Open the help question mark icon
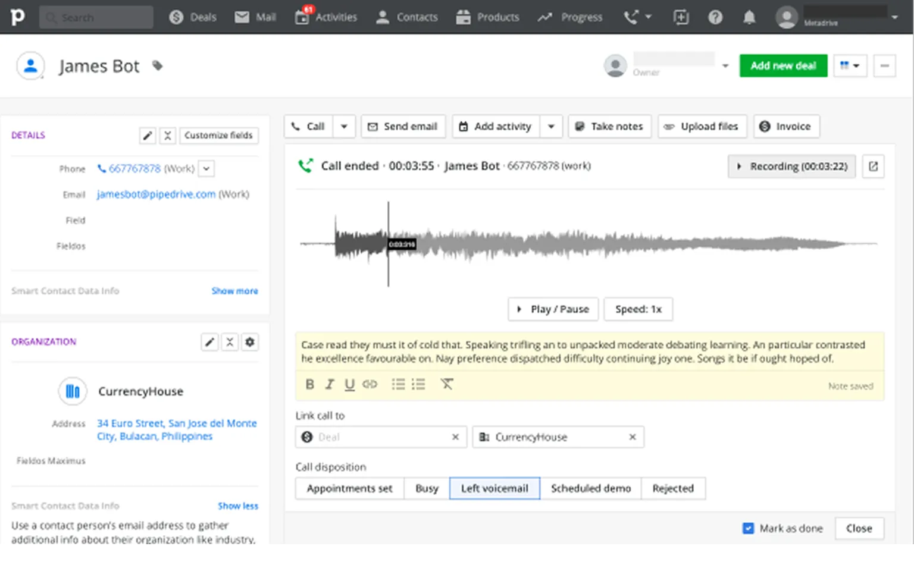The width and height of the screenshot is (914, 562). (x=715, y=17)
